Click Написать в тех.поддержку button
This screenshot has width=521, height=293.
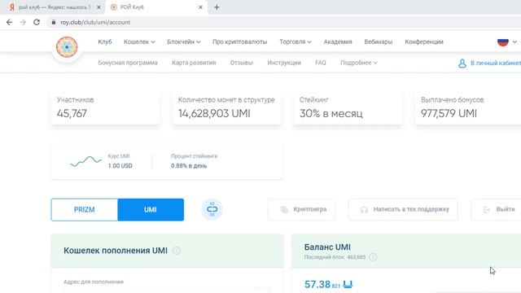[x=403, y=210]
